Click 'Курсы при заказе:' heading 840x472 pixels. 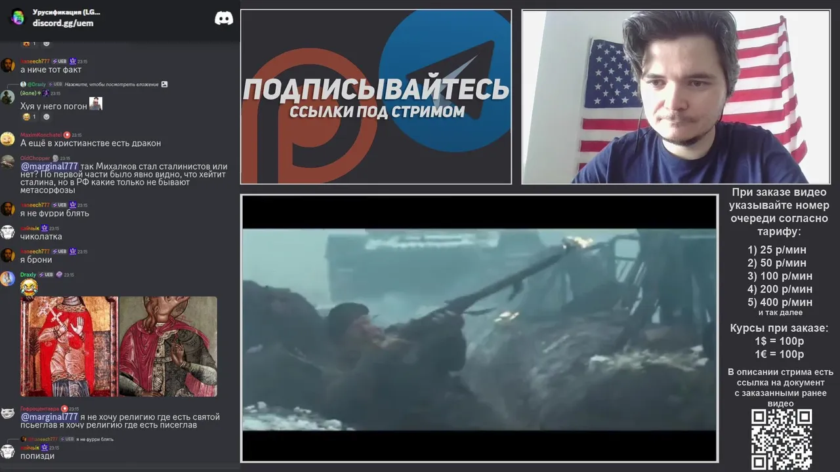click(779, 328)
